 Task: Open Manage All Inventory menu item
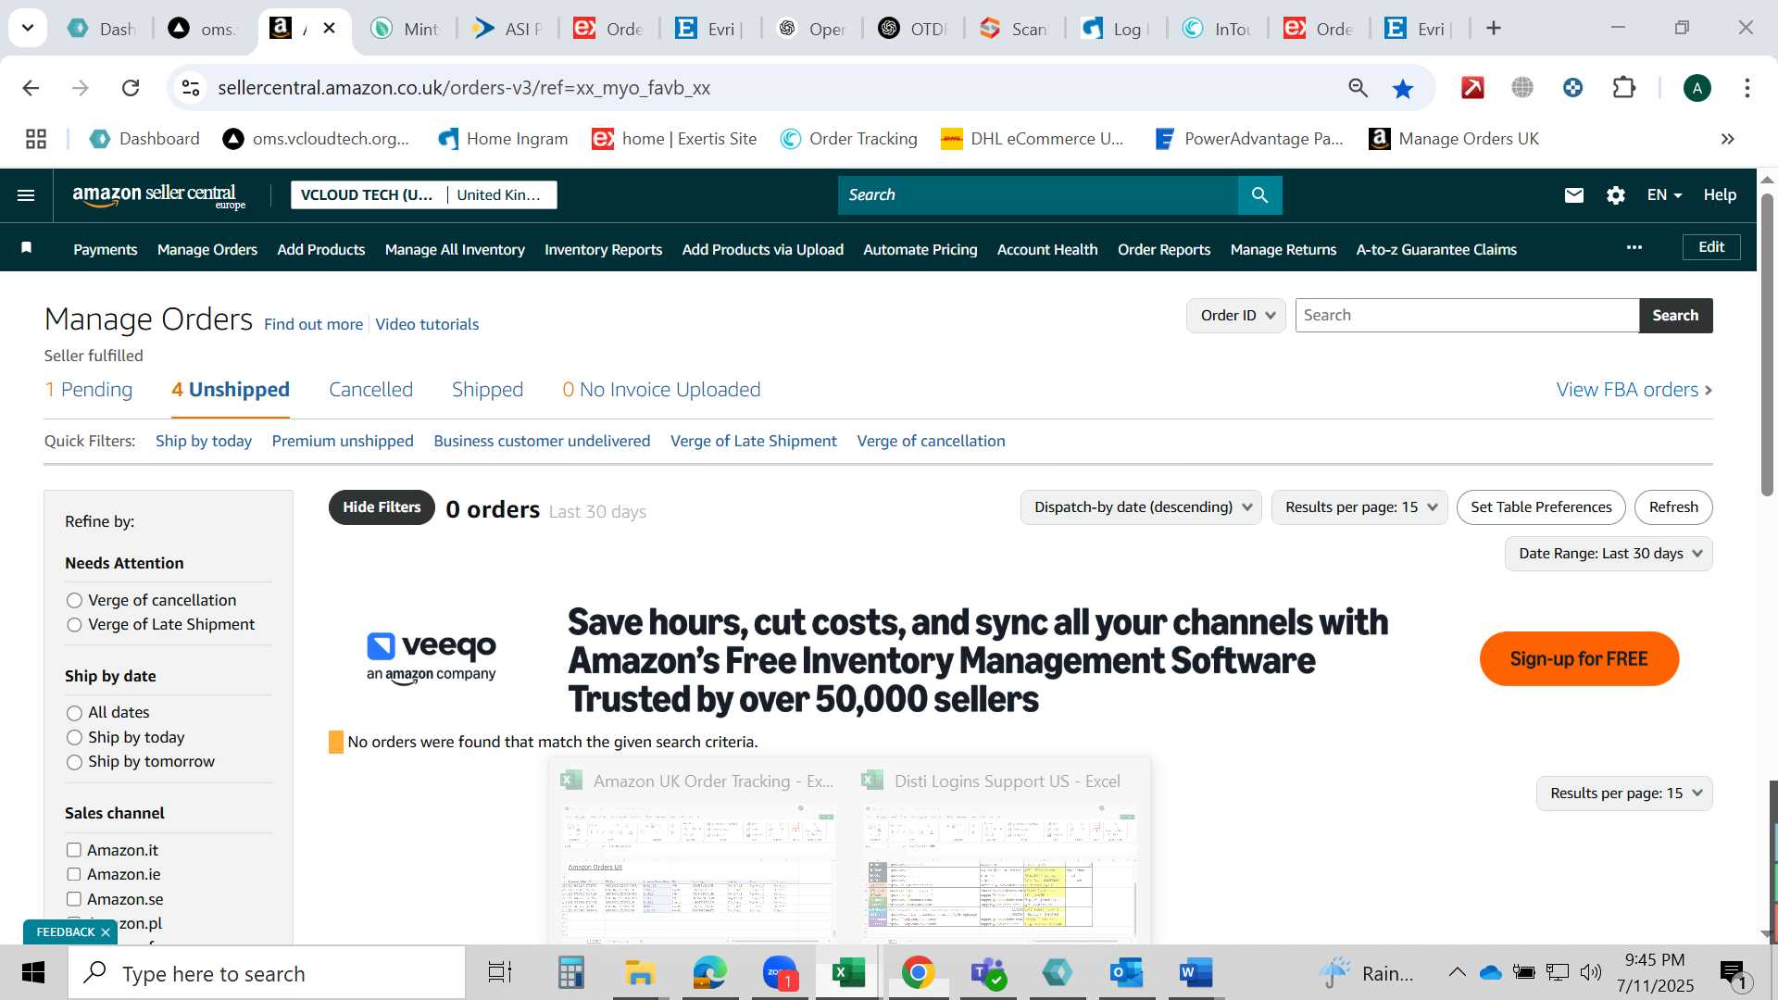tap(455, 249)
